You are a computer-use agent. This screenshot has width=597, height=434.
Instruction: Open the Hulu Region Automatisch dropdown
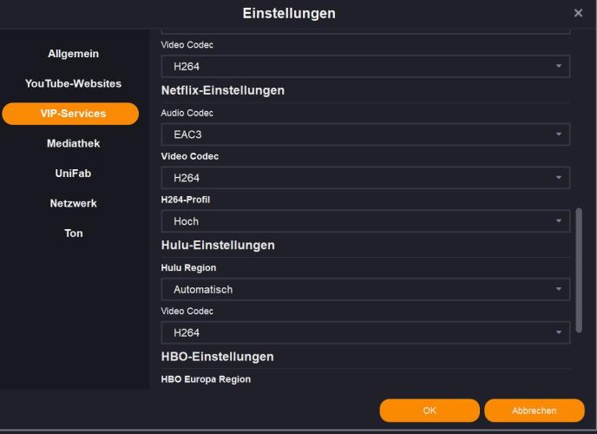coord(364,289)
